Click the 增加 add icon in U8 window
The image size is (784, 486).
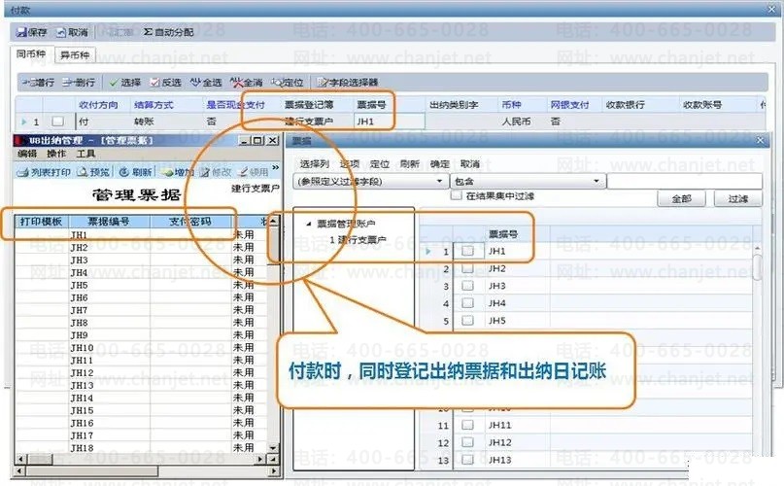167,172
